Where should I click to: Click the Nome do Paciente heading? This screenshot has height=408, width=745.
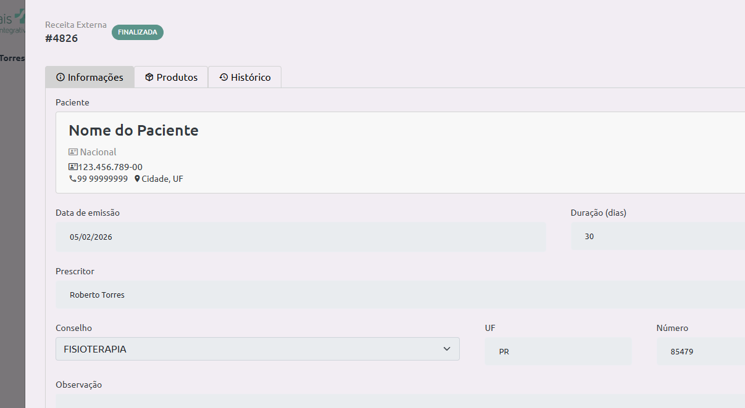(133, 130)
